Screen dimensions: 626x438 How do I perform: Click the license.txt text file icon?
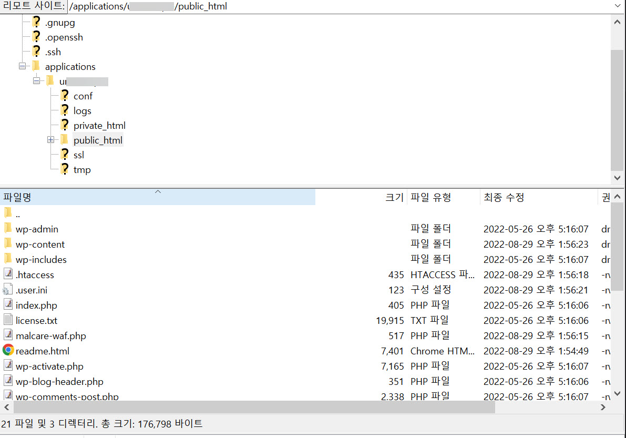7,320
